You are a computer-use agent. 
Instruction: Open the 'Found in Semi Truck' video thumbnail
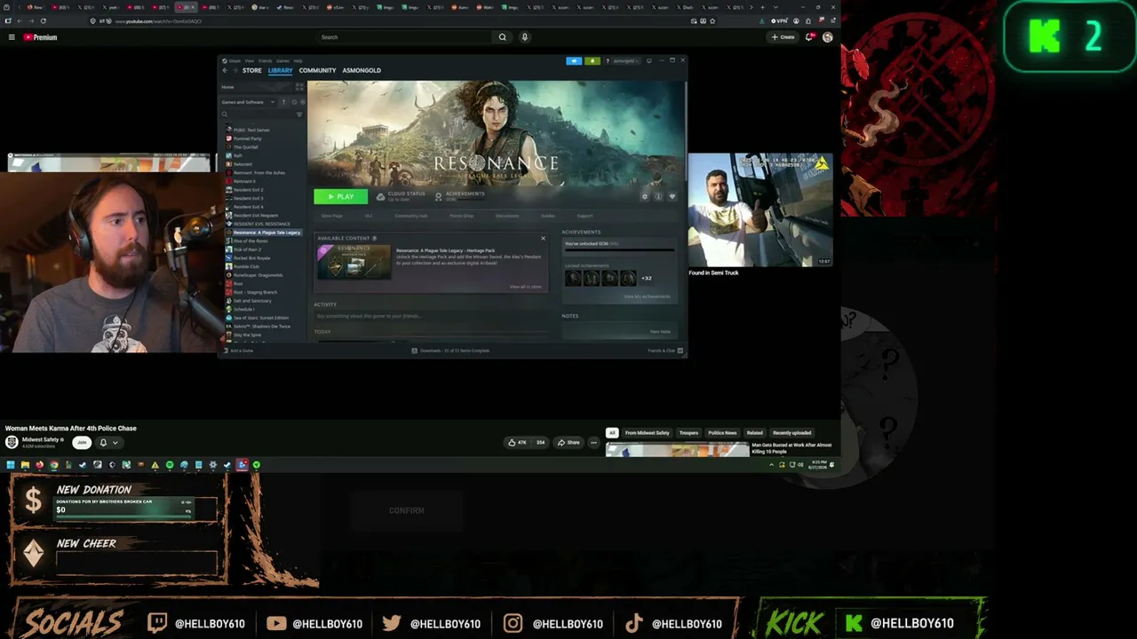(x=759, y=210)
